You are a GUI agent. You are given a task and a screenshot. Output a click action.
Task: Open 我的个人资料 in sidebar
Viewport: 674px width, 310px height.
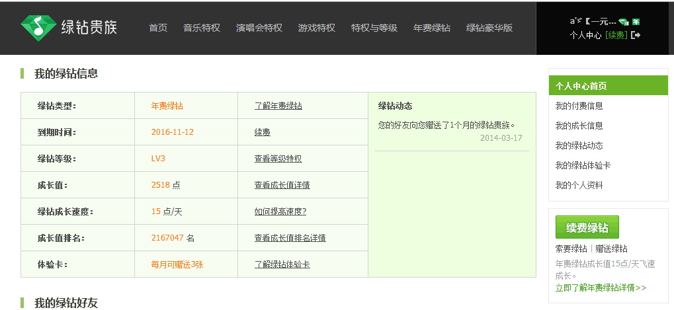click(x=579, y=186)
